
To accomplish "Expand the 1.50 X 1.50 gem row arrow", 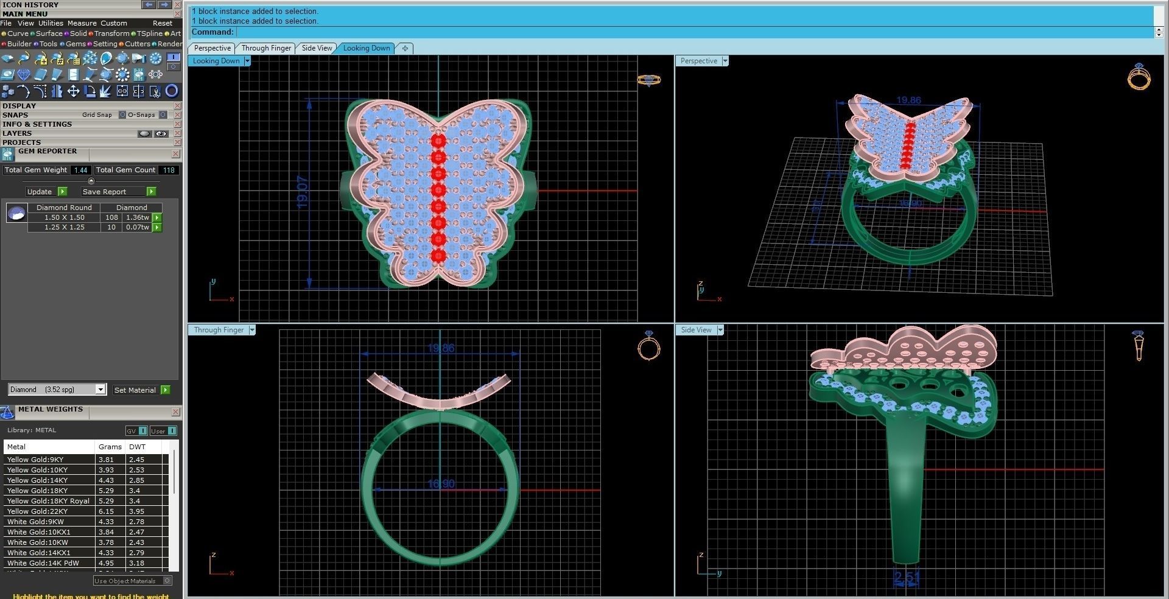I will point(157,217).
